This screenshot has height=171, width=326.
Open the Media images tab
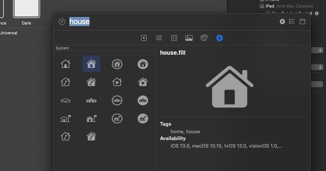click(189, 38)
